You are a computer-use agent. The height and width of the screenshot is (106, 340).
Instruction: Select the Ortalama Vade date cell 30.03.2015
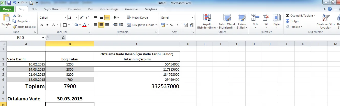click(70, 99)
